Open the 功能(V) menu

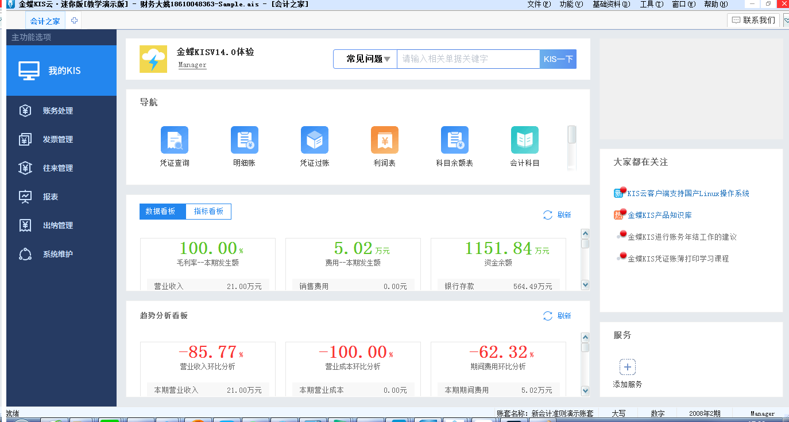tap(571, 4)
